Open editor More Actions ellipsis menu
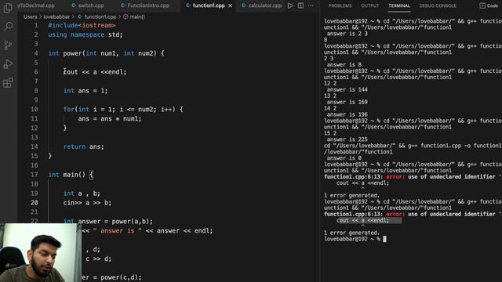502x282 pixels. pos(311,5)
